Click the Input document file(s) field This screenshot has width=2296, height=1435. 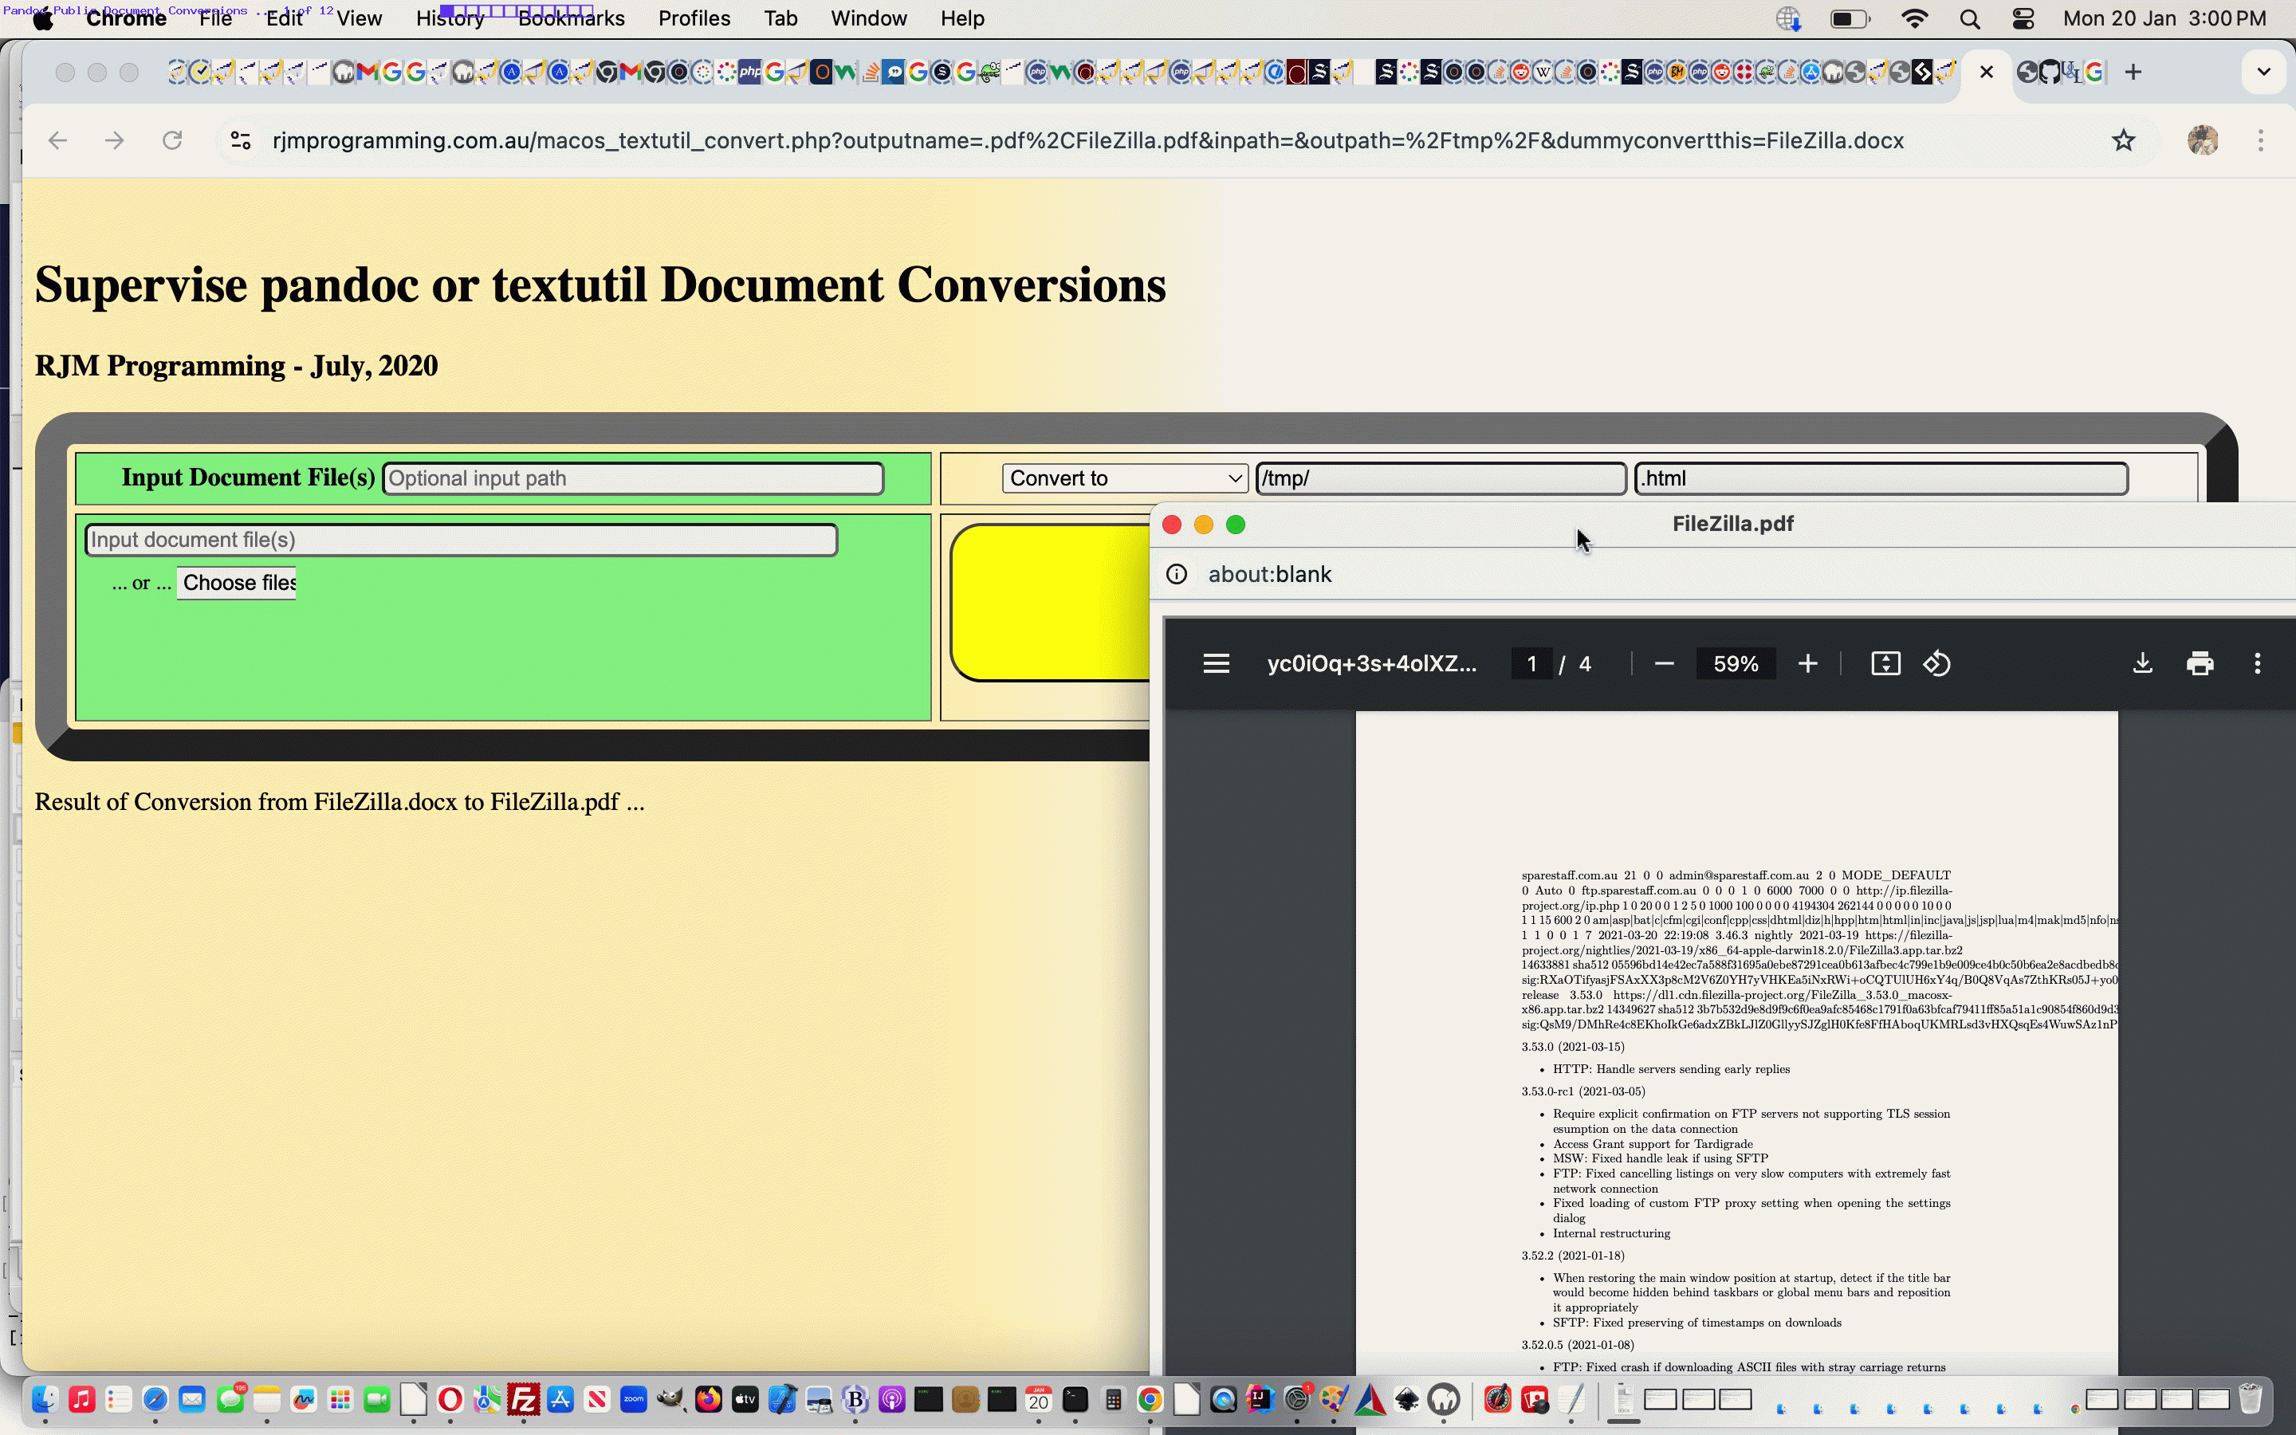461,540
